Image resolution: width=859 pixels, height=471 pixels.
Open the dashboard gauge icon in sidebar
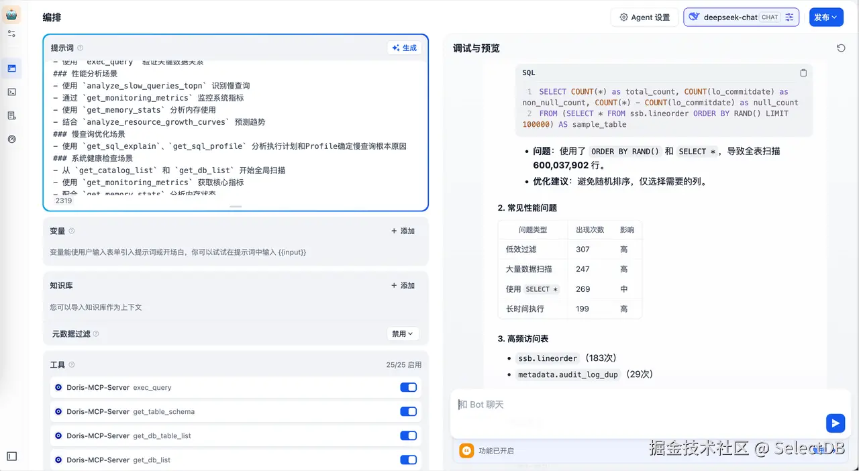pyautogui.click(x=12, y=139)
